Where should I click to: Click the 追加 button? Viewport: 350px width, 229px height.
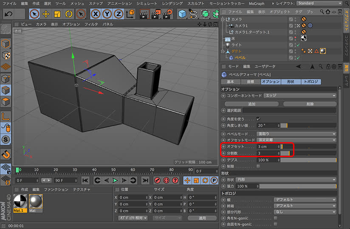click(251, 103)
